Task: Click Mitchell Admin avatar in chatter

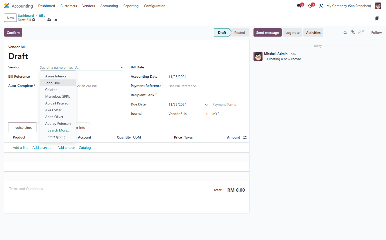Action: [258, 56]
